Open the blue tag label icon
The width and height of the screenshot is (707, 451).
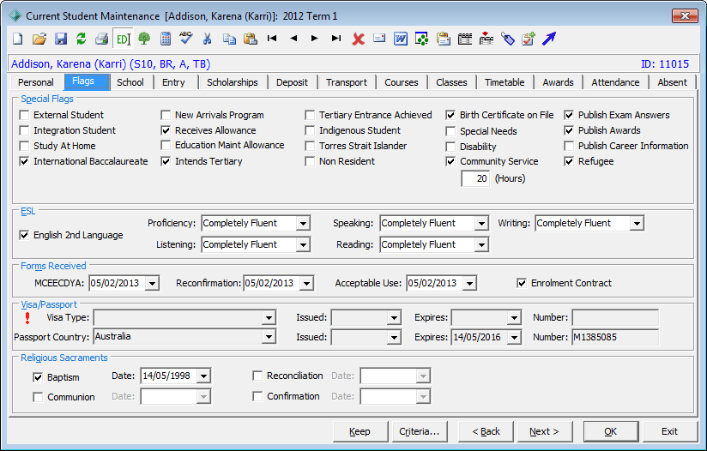[x=507, y=39]
